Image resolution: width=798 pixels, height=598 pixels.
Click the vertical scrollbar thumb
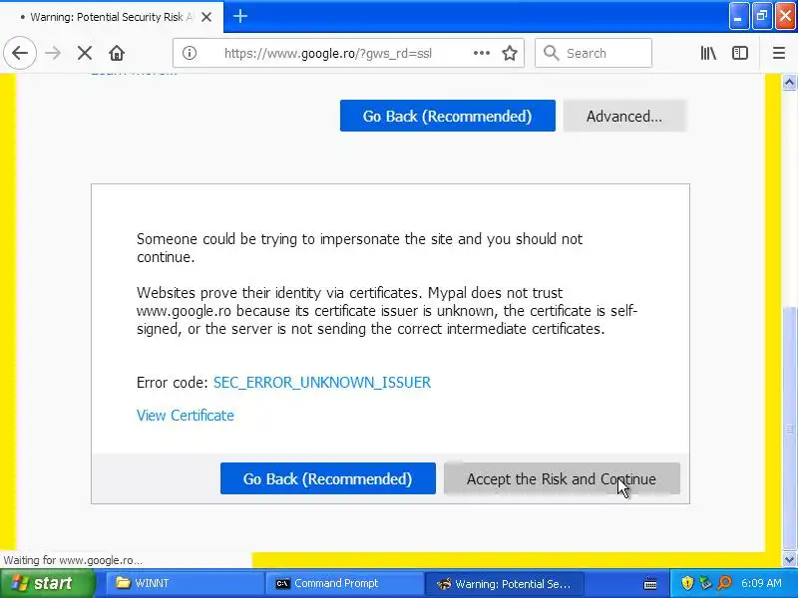(789, 430)
